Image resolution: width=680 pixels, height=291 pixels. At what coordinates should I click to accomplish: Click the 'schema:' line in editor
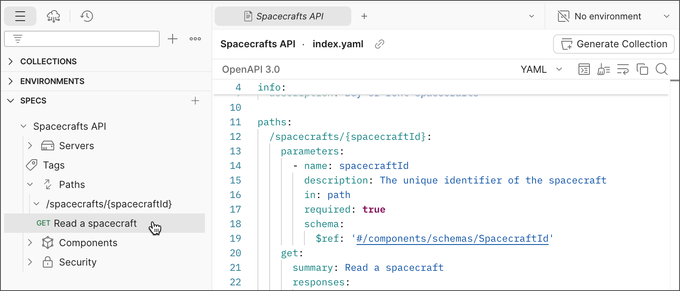pos(324,224)
